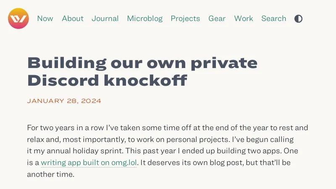Open the site Search page
Viewport: 336px width, 189px height.
pyautogui.click(x=274, y=18)
